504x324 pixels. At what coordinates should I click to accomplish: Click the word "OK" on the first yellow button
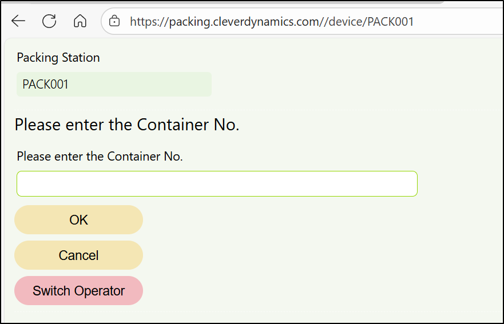coord(78,220)
